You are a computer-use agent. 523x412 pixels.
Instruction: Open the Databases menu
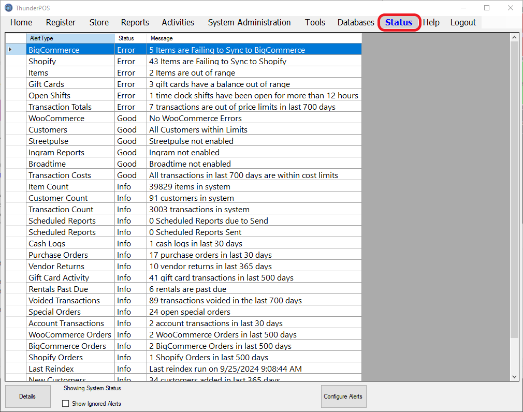[355, 22]
